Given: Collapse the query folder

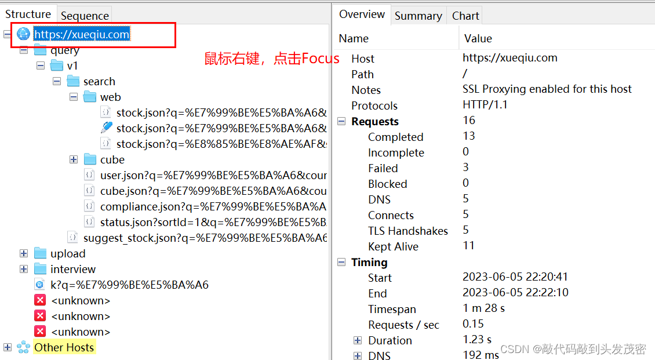Looking at the screenshot, I should [24, 50].
